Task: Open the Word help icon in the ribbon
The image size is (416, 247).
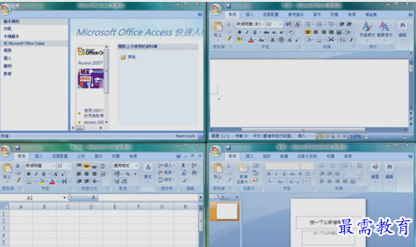Action: [x=410, y=15]
